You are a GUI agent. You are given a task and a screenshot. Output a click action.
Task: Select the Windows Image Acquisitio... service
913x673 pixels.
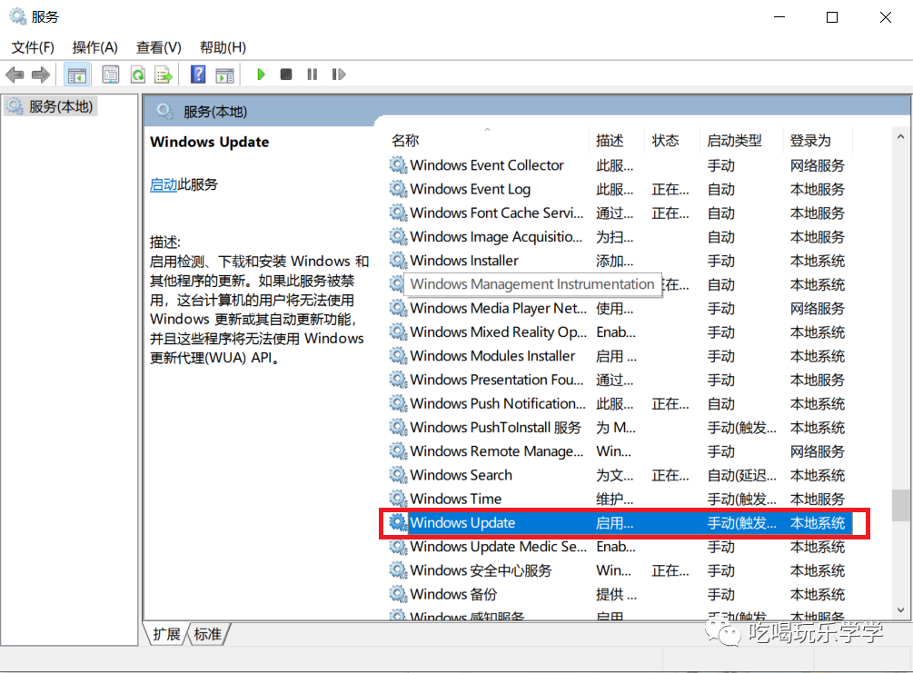click(495, 236)
